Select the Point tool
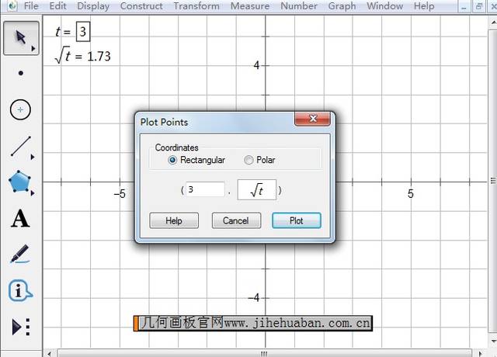The height and width of the screenshot is (357, 497). click(20, 74)
